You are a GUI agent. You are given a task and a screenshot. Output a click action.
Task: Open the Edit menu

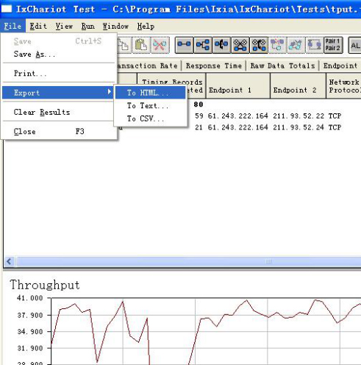(x=38, y=26)
